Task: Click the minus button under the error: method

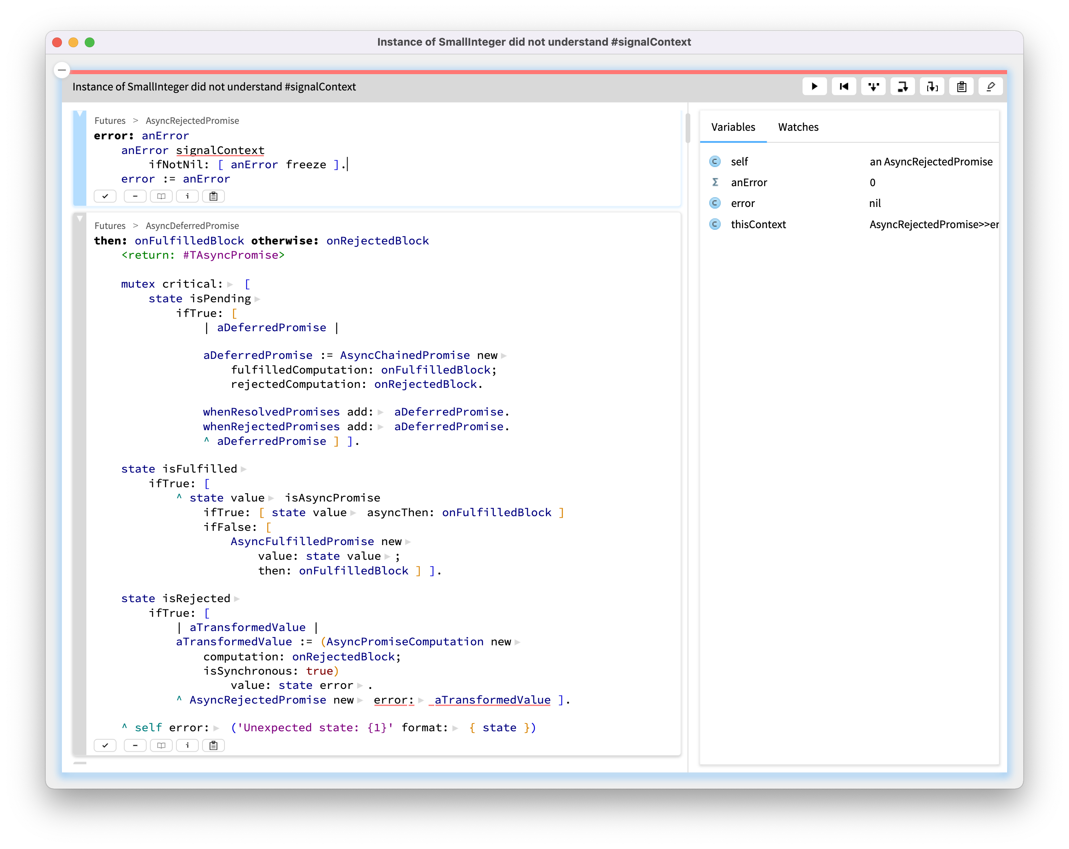Action: pos(135,196)
